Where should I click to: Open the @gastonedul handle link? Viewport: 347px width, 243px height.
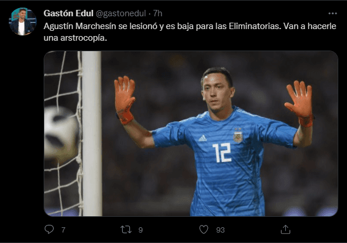(121, 13)
